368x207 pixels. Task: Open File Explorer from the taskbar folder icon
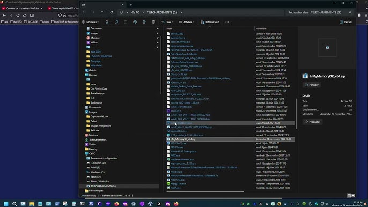coord(32,204)
